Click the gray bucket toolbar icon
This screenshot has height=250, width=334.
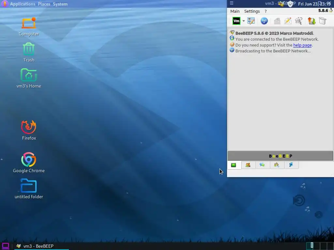click(323, 21)
